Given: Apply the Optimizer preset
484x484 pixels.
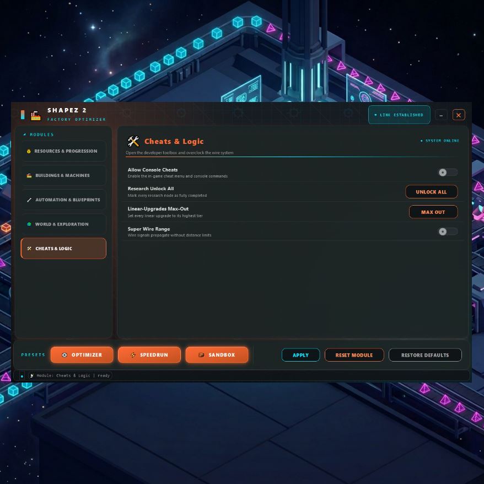Looking at the screenshot, I should pos(82,355).
